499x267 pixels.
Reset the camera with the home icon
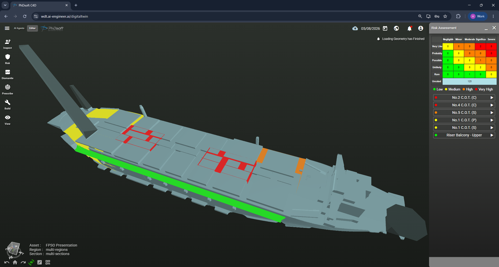(x=15, y=262)
